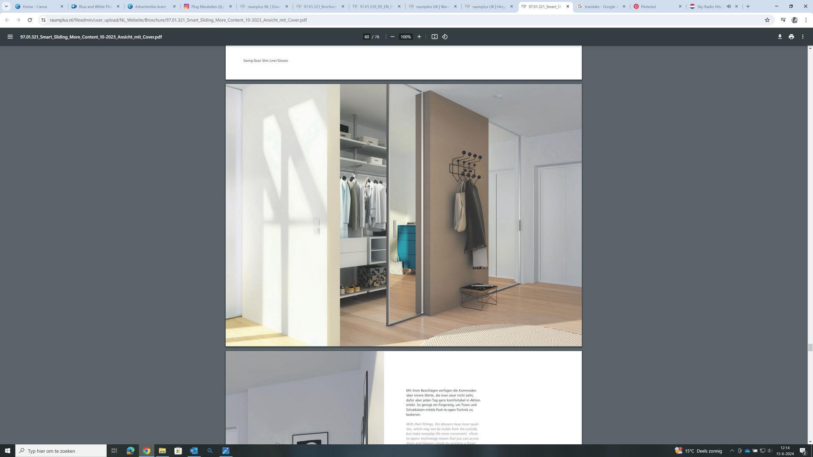Open a new browser tab
Image resolution: width=813 pixels, height=457 pixels.
(x=748, y=6)
